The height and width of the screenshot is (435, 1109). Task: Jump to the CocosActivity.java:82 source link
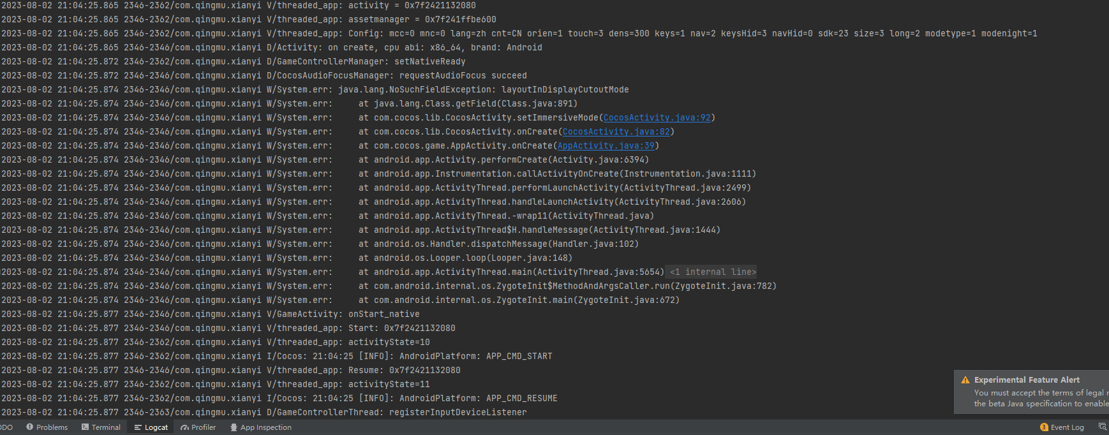[616, 131]
